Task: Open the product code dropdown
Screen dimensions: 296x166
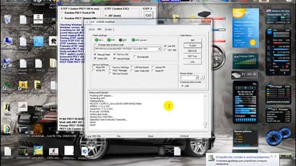Action: [159, 49]
